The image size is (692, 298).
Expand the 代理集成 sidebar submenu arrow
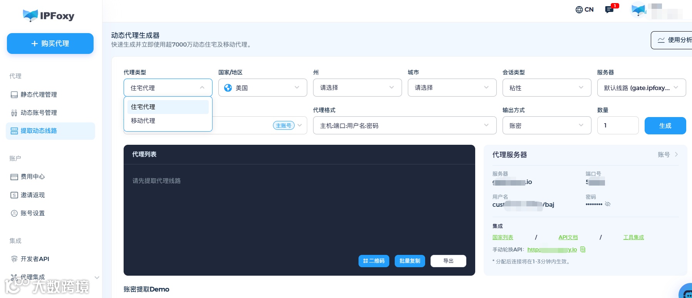(97, 278)
